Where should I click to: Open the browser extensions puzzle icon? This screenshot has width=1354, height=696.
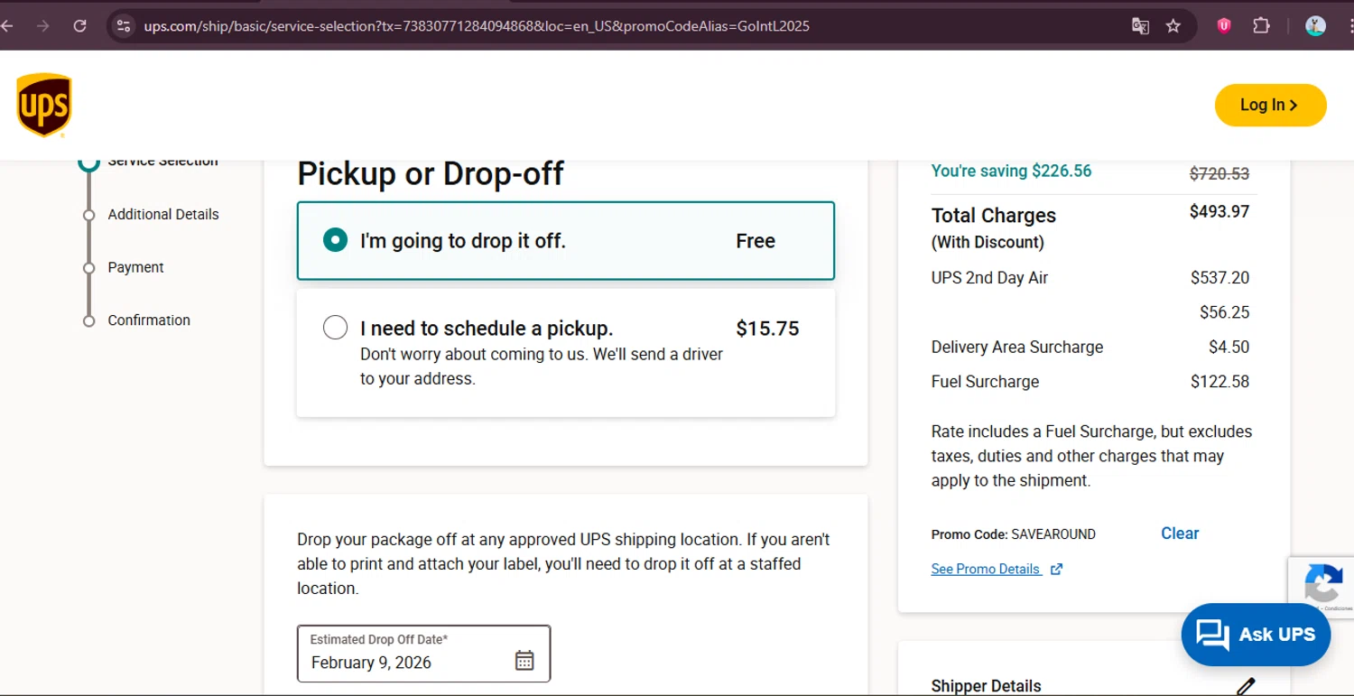tap(1261, 26)
